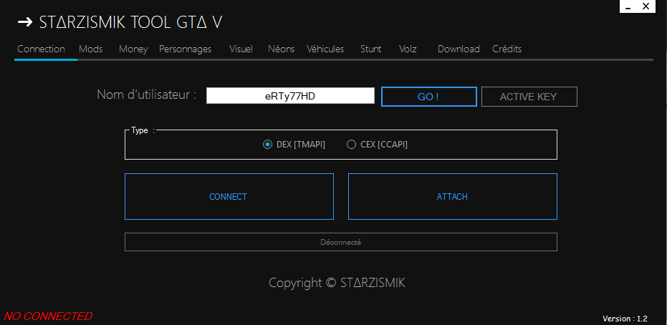Screen dimensions: 667x325
Task: Minimize the tool window
Action: (628, 6)
